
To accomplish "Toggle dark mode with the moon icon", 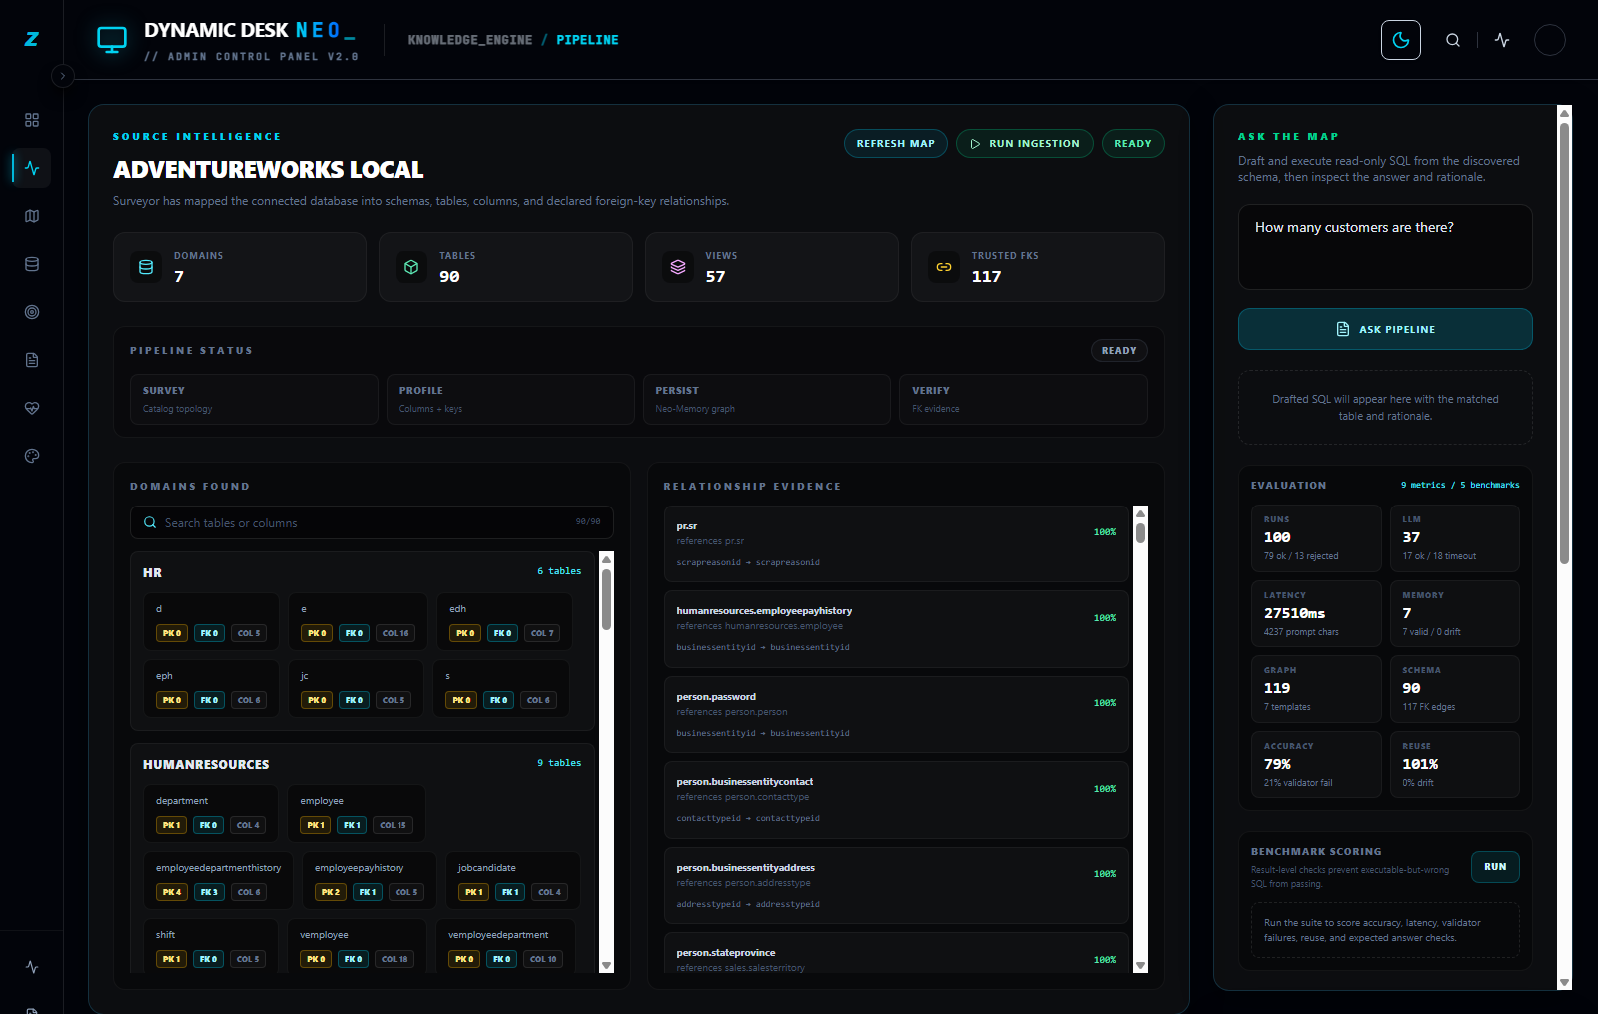I will tap(1400, 40).
